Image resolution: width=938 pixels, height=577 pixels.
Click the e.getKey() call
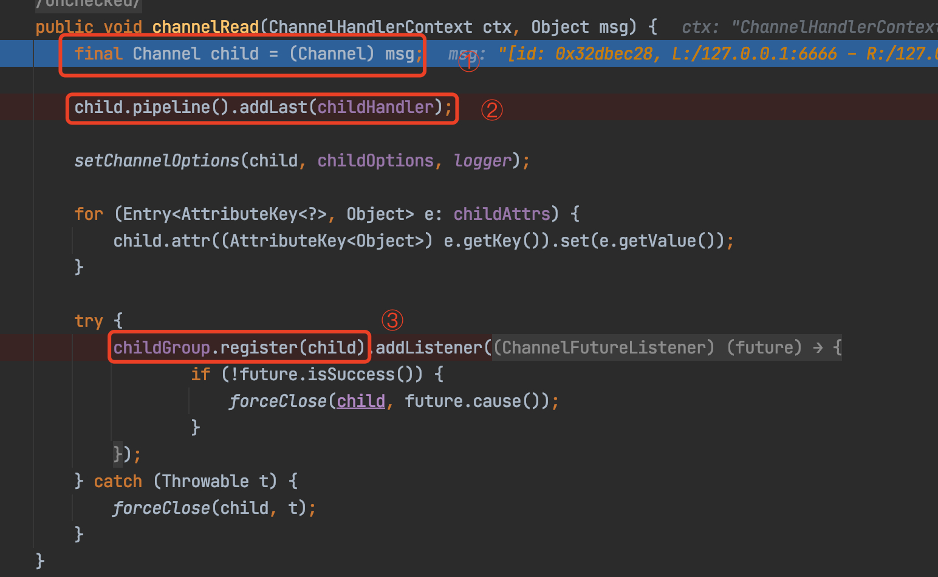492,241
